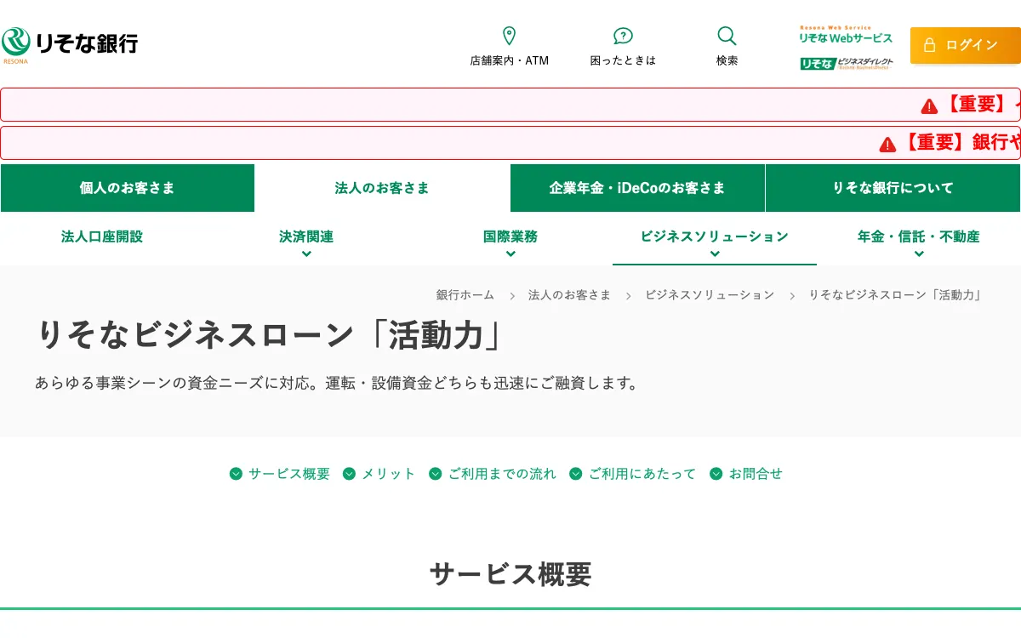Jump to ご利用までの流れ anchor link
This screenshot has height=638, width=1021.
502,474
